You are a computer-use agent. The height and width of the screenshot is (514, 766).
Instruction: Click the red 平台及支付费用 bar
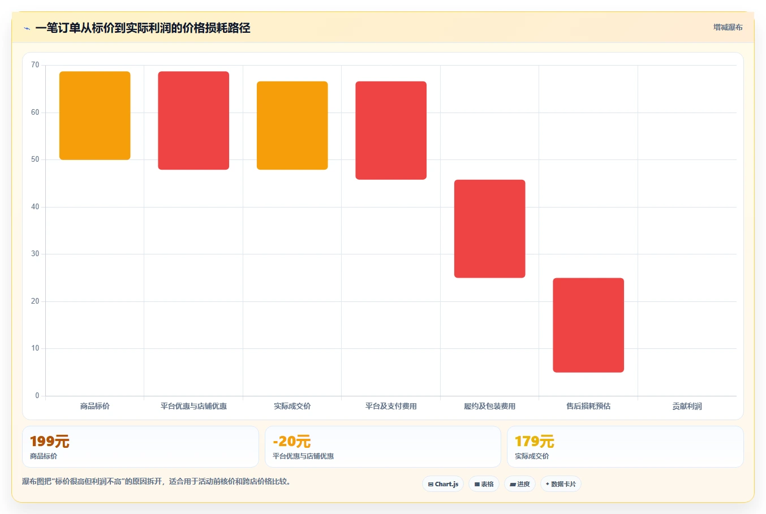tap(391, 131)
